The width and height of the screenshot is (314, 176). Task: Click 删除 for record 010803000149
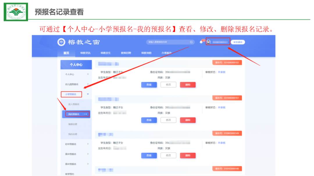coord(188,155)
